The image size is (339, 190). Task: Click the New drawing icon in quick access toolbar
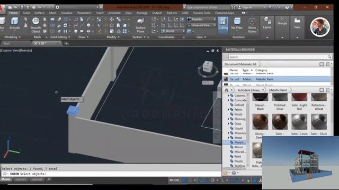(10, 7)
